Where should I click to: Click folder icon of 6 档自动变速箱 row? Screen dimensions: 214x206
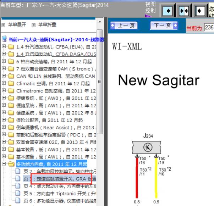tap(11, 61)
